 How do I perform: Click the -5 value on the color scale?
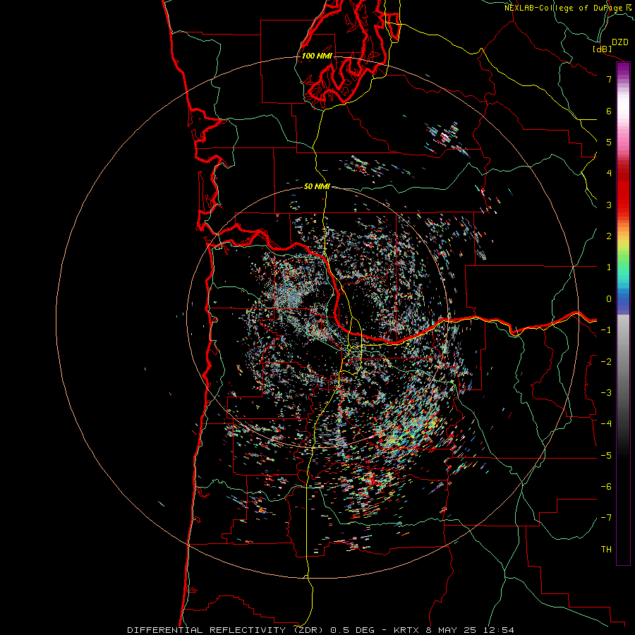click(x=606, y=456)
